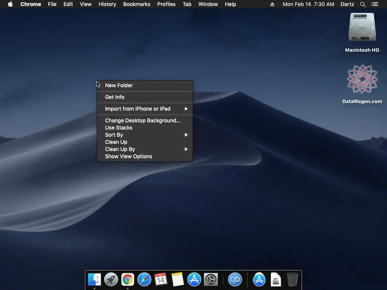The height and width of the screenshot is (290, 387).
Task: Open the yellow Notes app in Dock
Action: pyautogui.click(x=178, y=280)
